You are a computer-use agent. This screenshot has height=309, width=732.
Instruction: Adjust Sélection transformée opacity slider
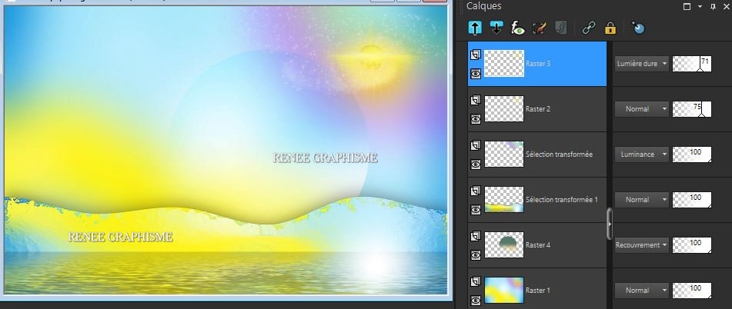pyautogui.click(x=692, y=154)
